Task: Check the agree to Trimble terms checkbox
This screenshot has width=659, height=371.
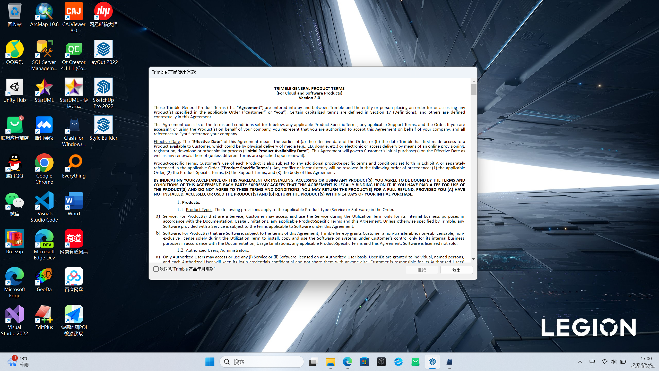Action: [x=156, y=269]
